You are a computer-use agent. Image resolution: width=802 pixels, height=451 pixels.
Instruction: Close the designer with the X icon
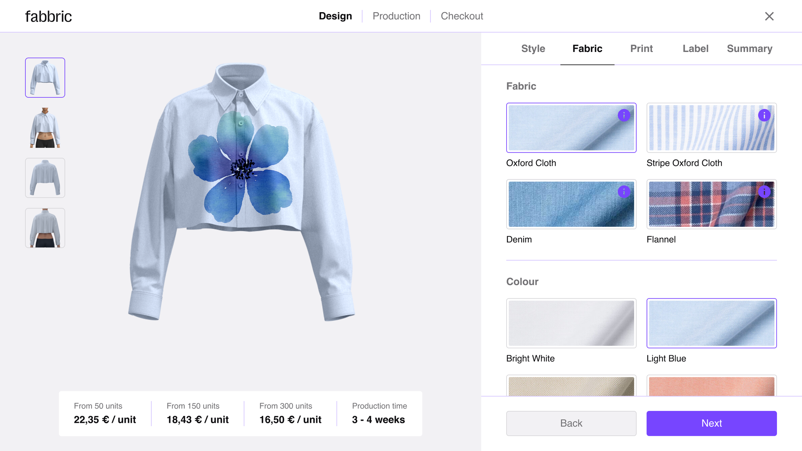click(769, 16)
